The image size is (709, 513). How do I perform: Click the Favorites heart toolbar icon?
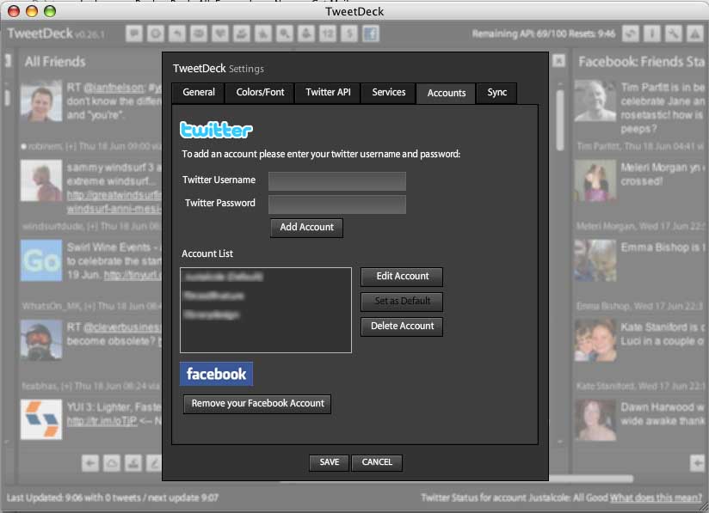pyautogui.click(x=220, y=34)
